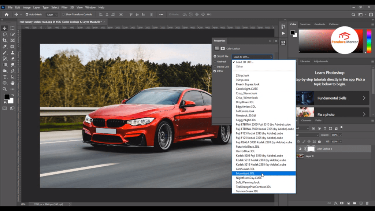Click the foreground color swatch in toolbar
Image resolution: width=375 pixels, height=211 pixels.
coord(7,97)
